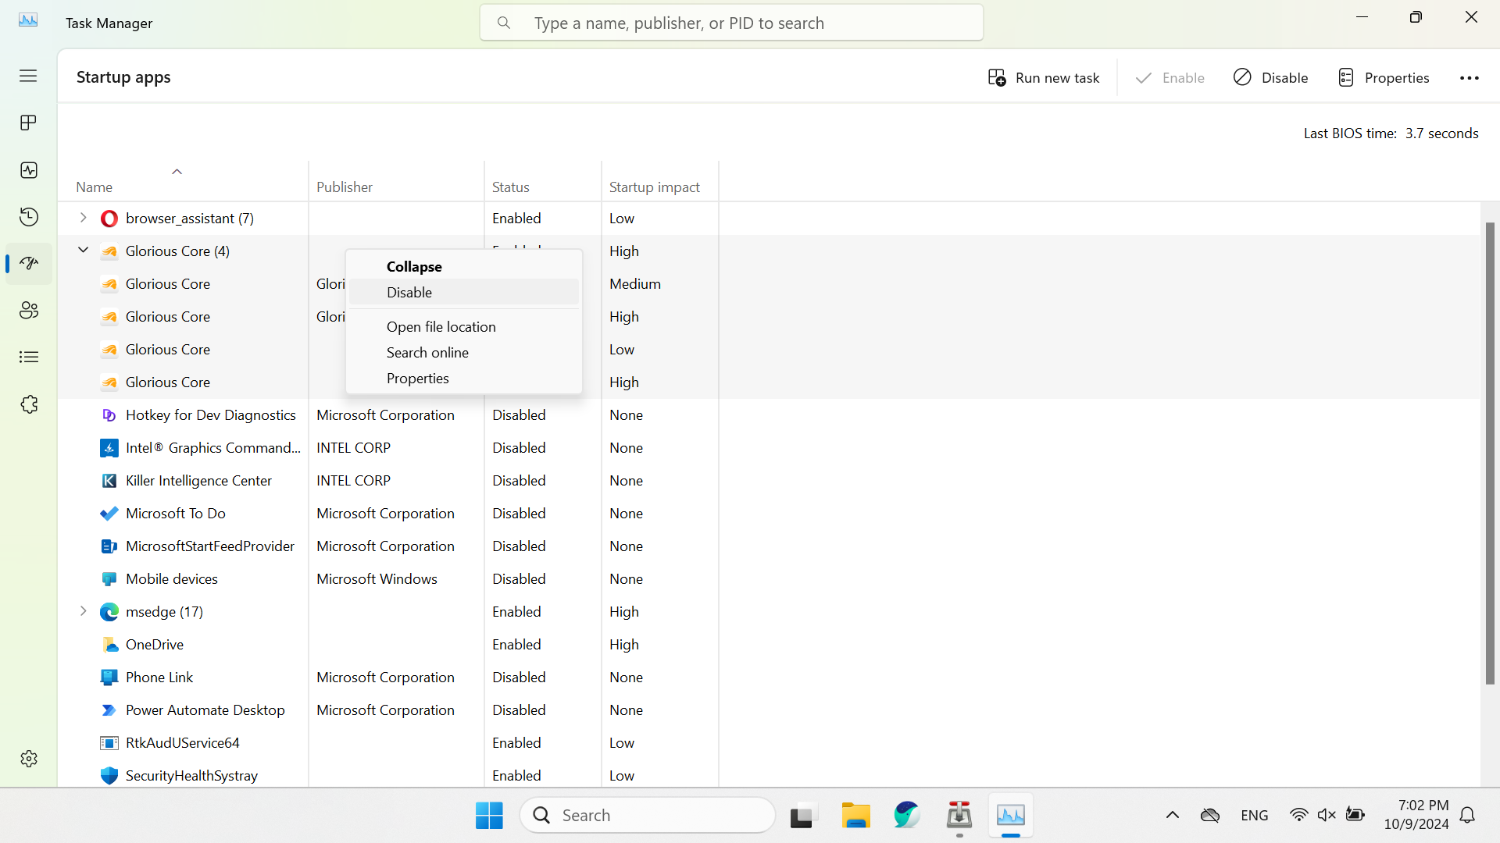Open Task Manager settings gear
Screen dimensions: 1500x843
(x=29, y=759)
